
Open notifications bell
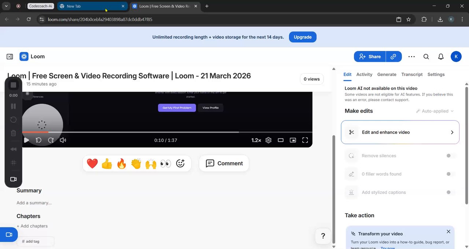tap(441, 56)
